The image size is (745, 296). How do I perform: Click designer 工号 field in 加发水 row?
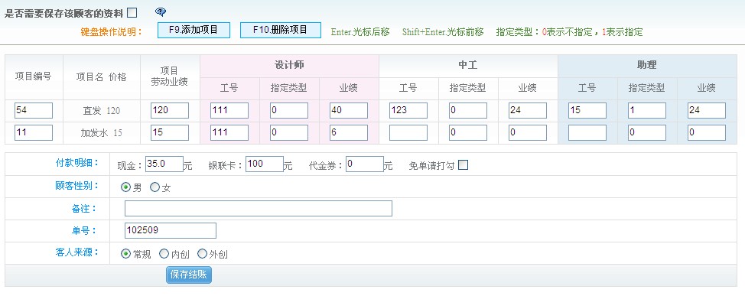pos(229,132)
